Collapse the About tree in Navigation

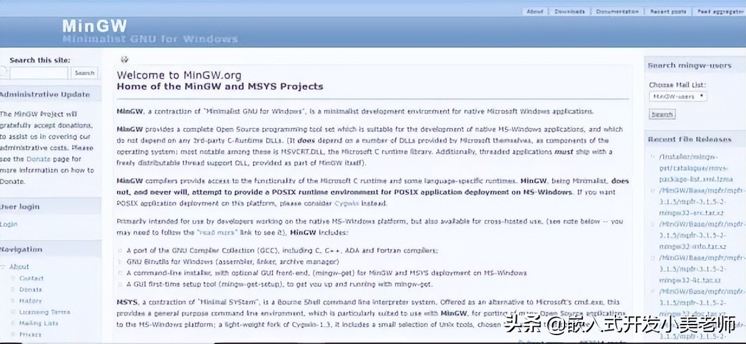coord(4,267)
